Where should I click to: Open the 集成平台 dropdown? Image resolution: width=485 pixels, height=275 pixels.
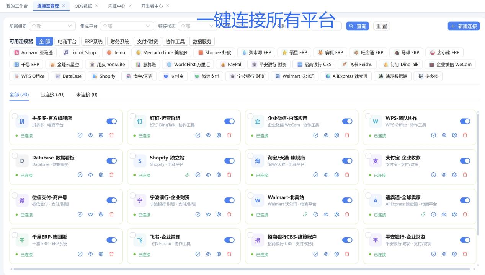(x=127, y=26)
